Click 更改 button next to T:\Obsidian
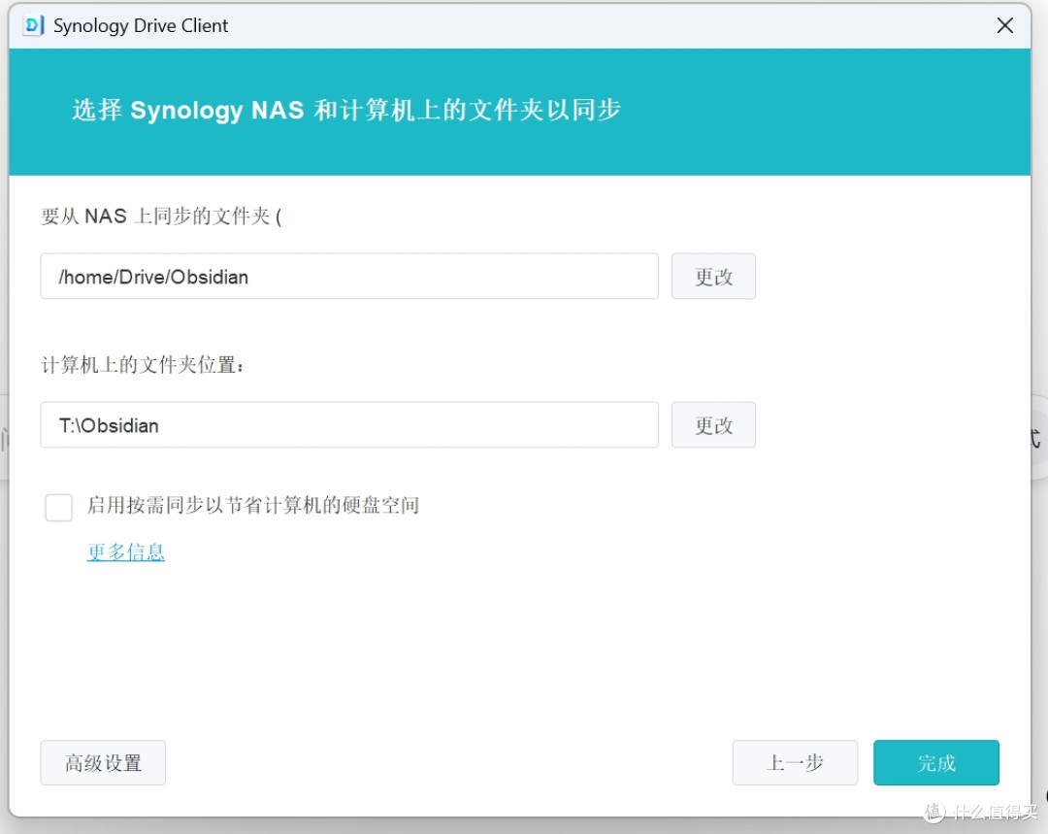 click(x=713, y=424)
